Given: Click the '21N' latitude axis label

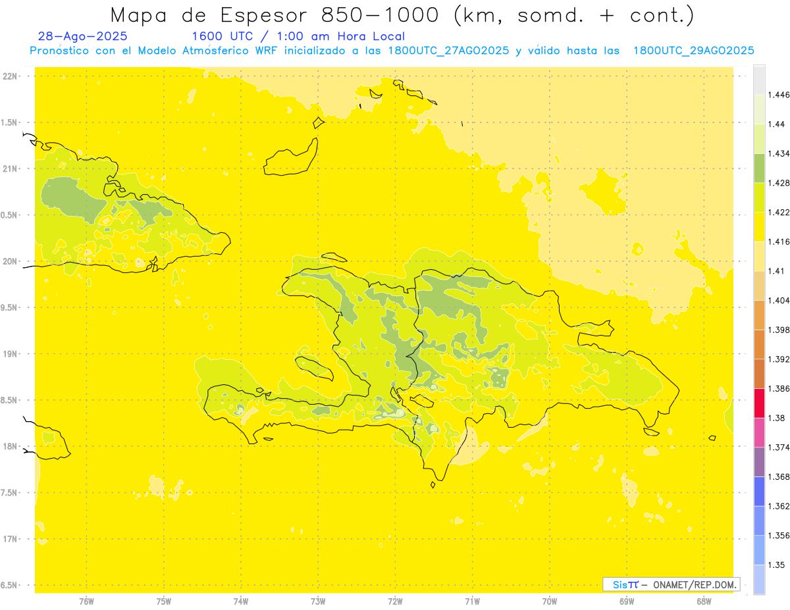Looking at the screenshot, I should 11,168.
